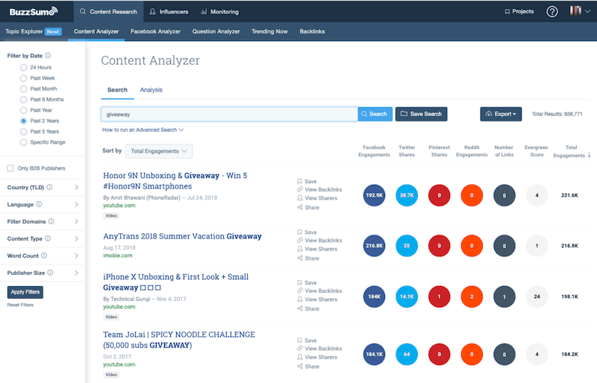Viewport: 597px width, 383px height.
Task: Click the Filter Domains info icon
Action: click(x=51, y=221)
